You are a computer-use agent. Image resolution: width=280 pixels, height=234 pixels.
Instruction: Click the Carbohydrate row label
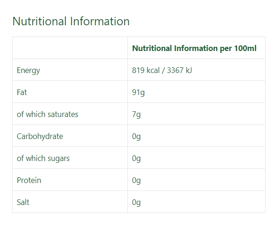point(40,137)
